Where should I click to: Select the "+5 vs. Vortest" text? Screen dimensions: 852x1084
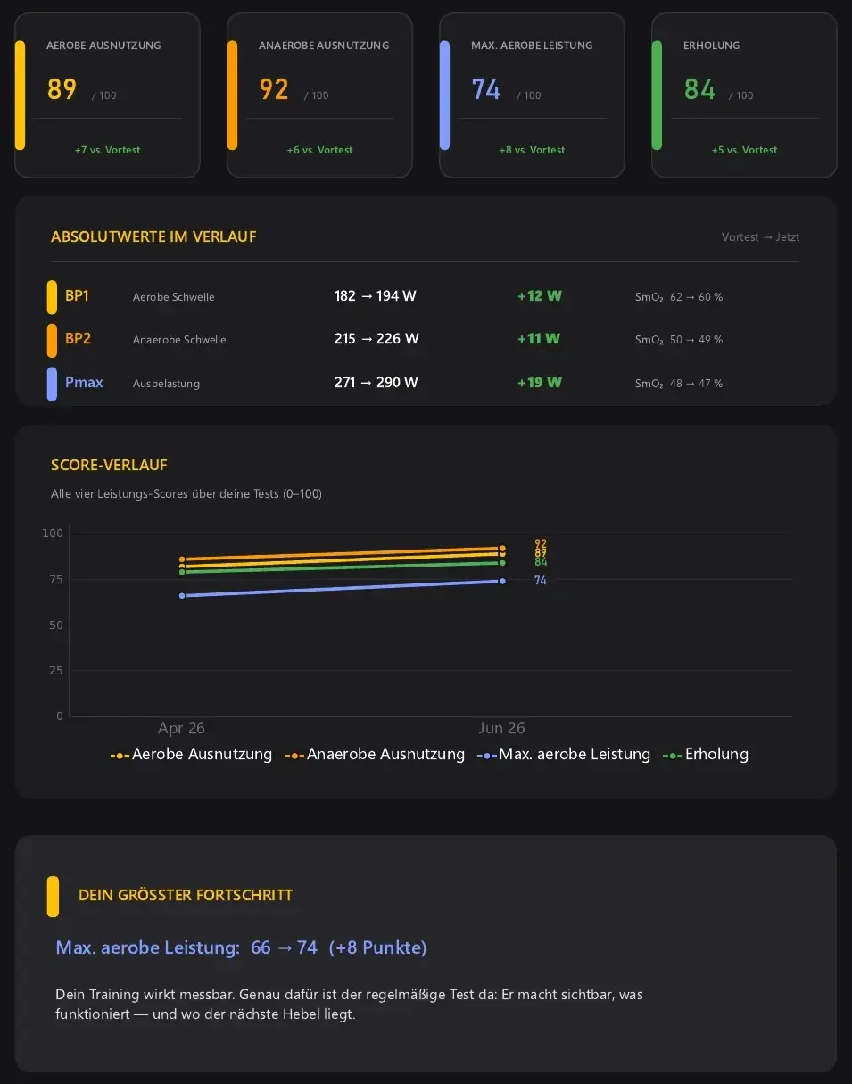[744, 150]
